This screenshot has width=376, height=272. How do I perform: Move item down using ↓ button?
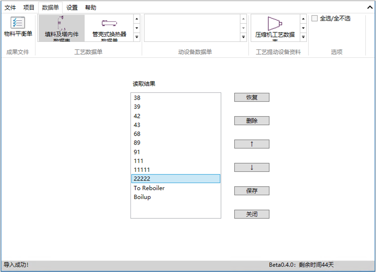[x=251, y=167]
